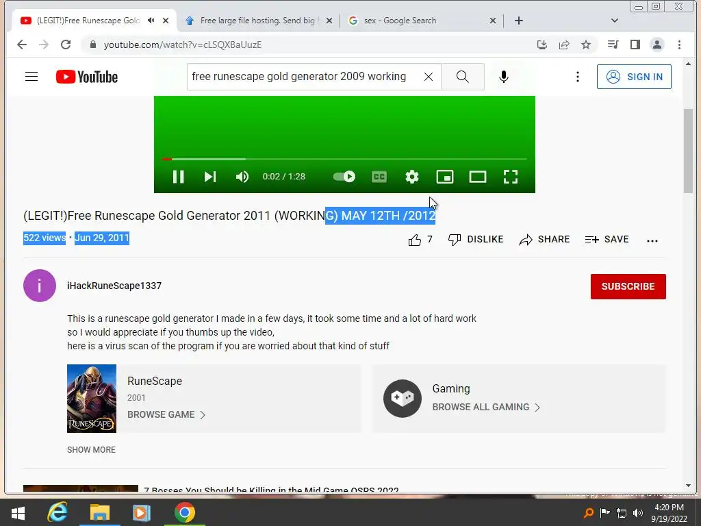Close the YouTube browser tab
The height and width of the screenshot is (526, 701).
tap(166, 21)
